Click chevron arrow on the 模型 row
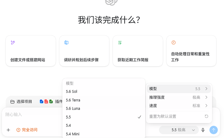Image resolution: width=224 pixels, height=138 pixels. (206, 89)
